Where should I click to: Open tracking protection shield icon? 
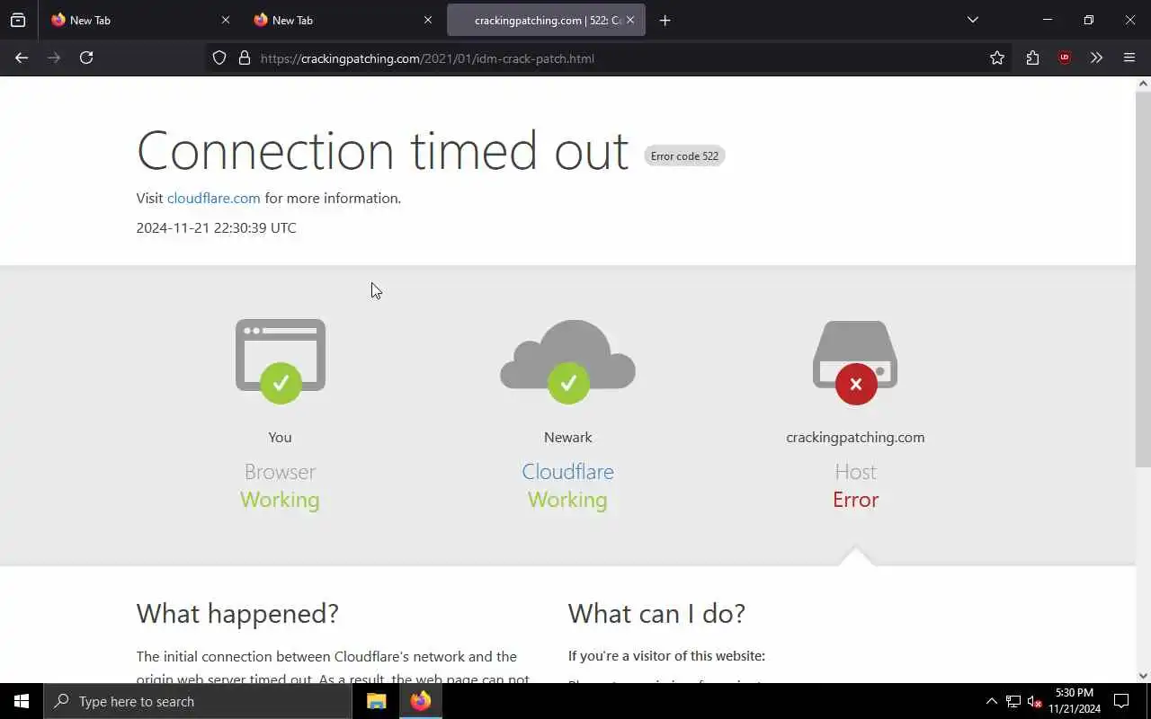219,58
